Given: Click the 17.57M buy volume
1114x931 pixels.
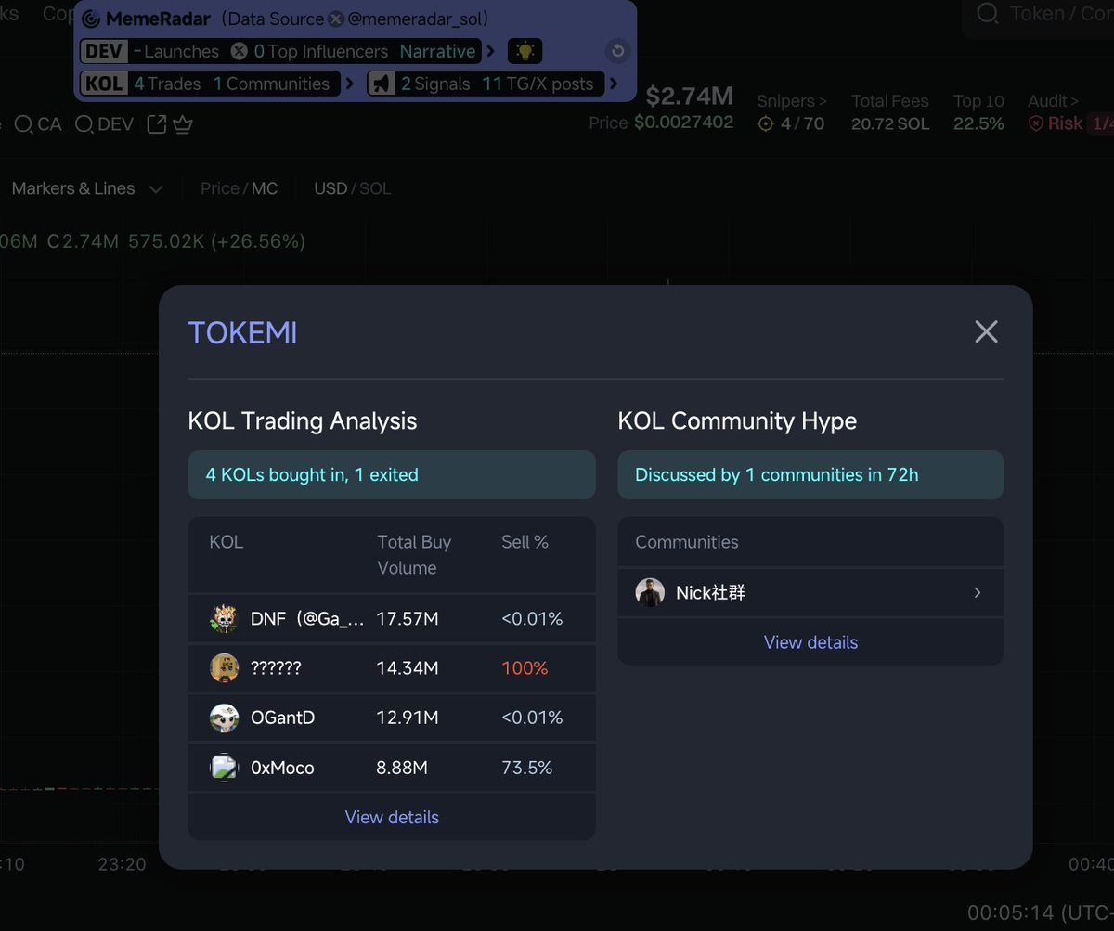Looking at the screenshot, I should [x=408, y=618].
